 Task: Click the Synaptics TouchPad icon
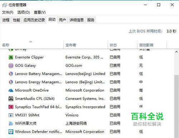click(11, 107)
